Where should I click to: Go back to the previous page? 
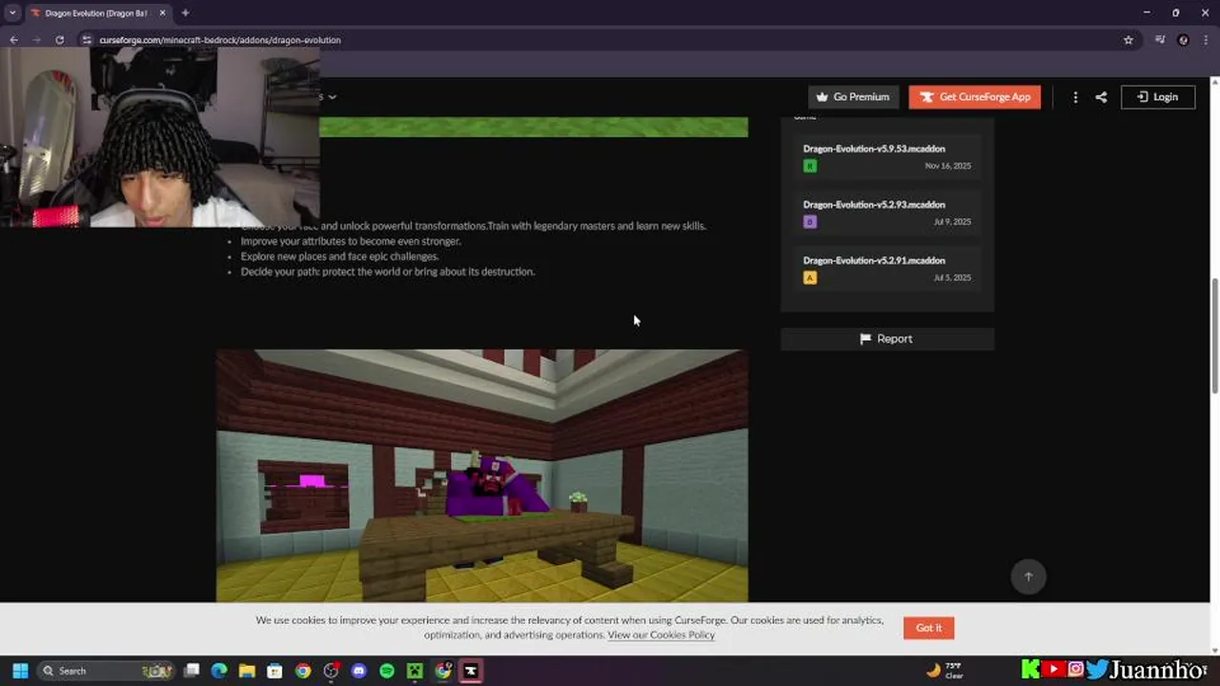[13, 40]
